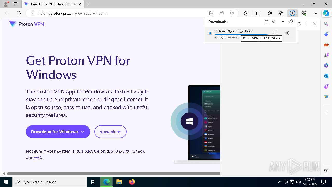The height and width of the screenshot is (187, 332).
Task: Open the notification center icon
Action: click(323, 182)
